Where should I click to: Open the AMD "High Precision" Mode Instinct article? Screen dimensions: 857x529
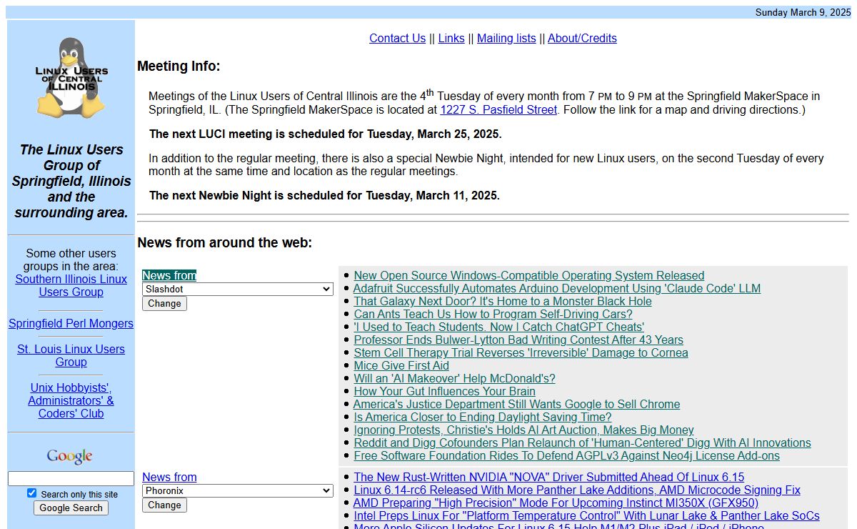coord(556,503)
